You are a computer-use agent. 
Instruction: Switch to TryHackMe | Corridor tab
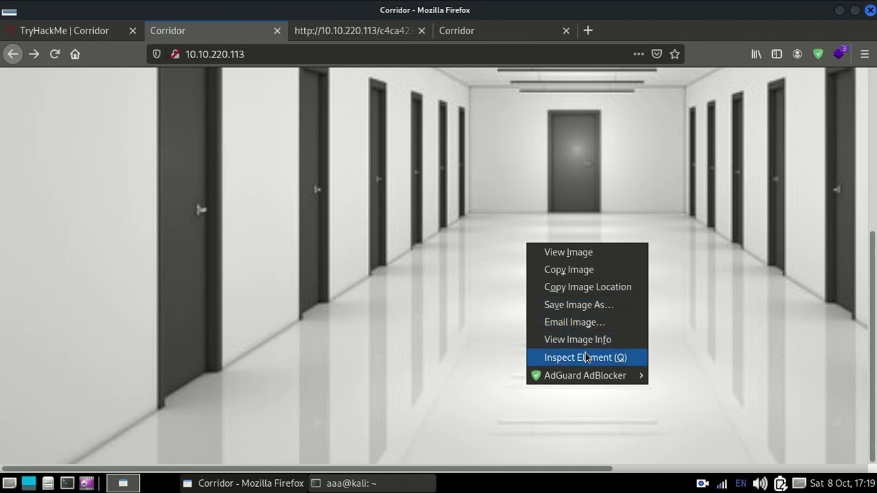coord(72,31)
